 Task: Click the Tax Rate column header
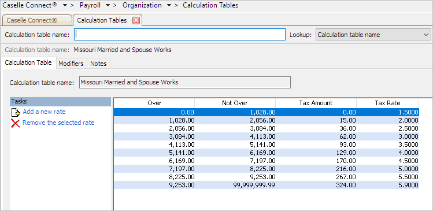tap(387, 103)
